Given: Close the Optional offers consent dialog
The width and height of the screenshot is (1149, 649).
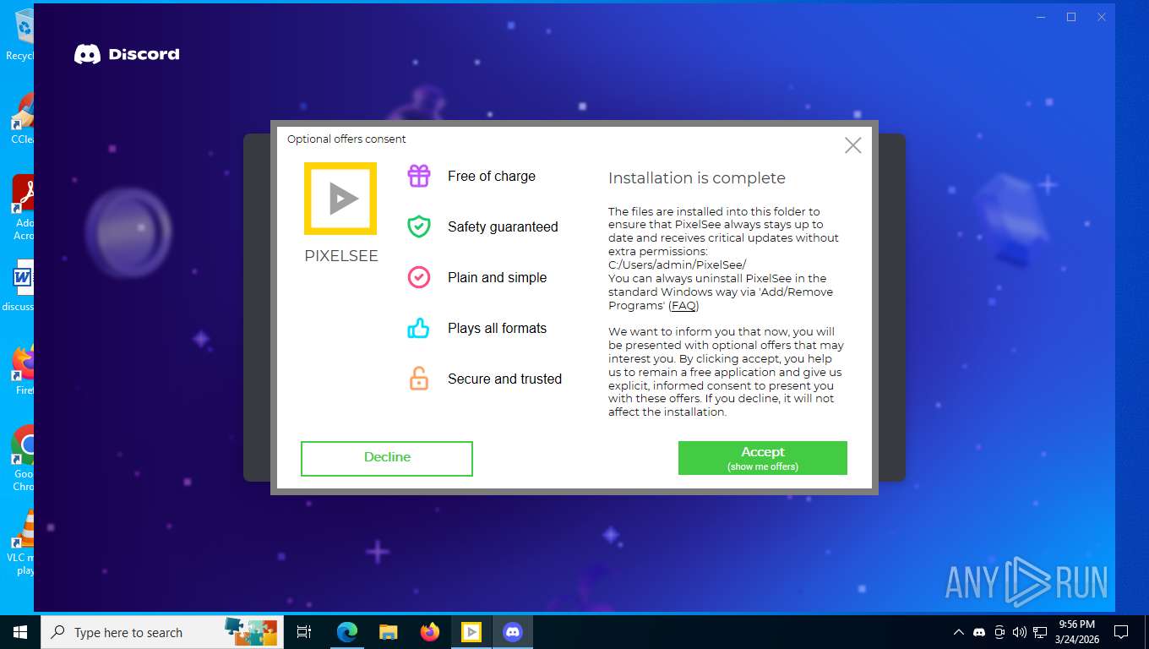Looking at the screenshot, I should pyautogui.click(x=853, y=145).
